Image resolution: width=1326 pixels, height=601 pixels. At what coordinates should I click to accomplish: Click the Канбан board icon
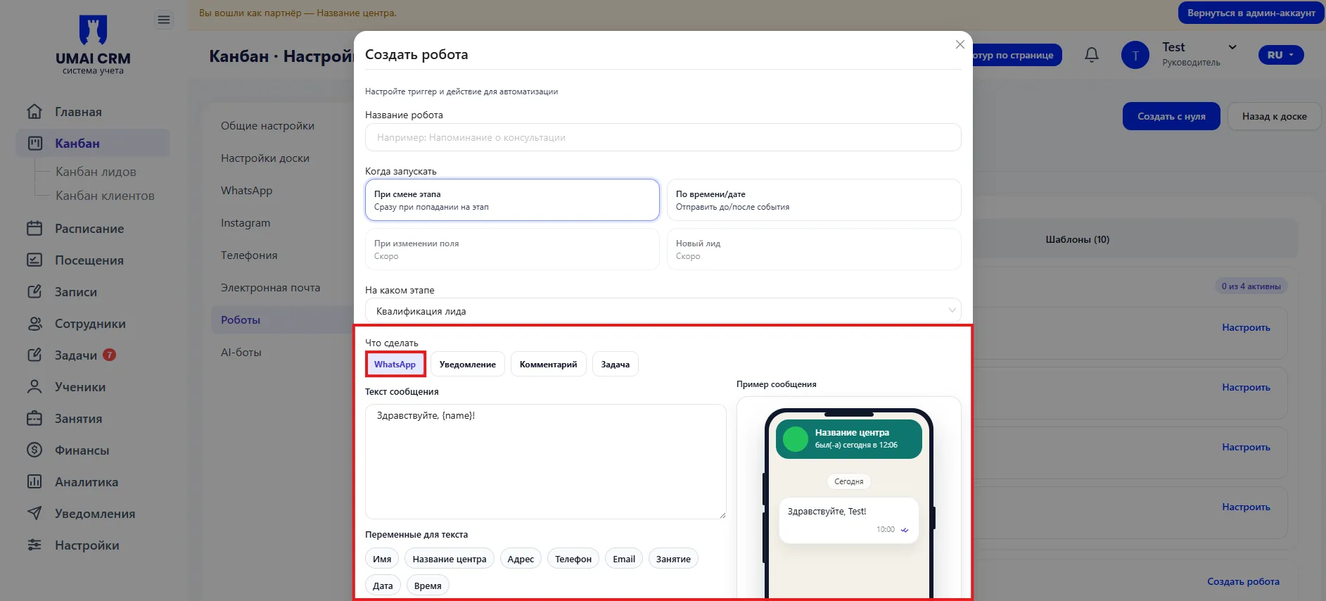coord(34,144)
